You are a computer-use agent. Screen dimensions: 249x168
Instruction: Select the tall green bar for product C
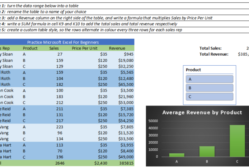[237, 141]
